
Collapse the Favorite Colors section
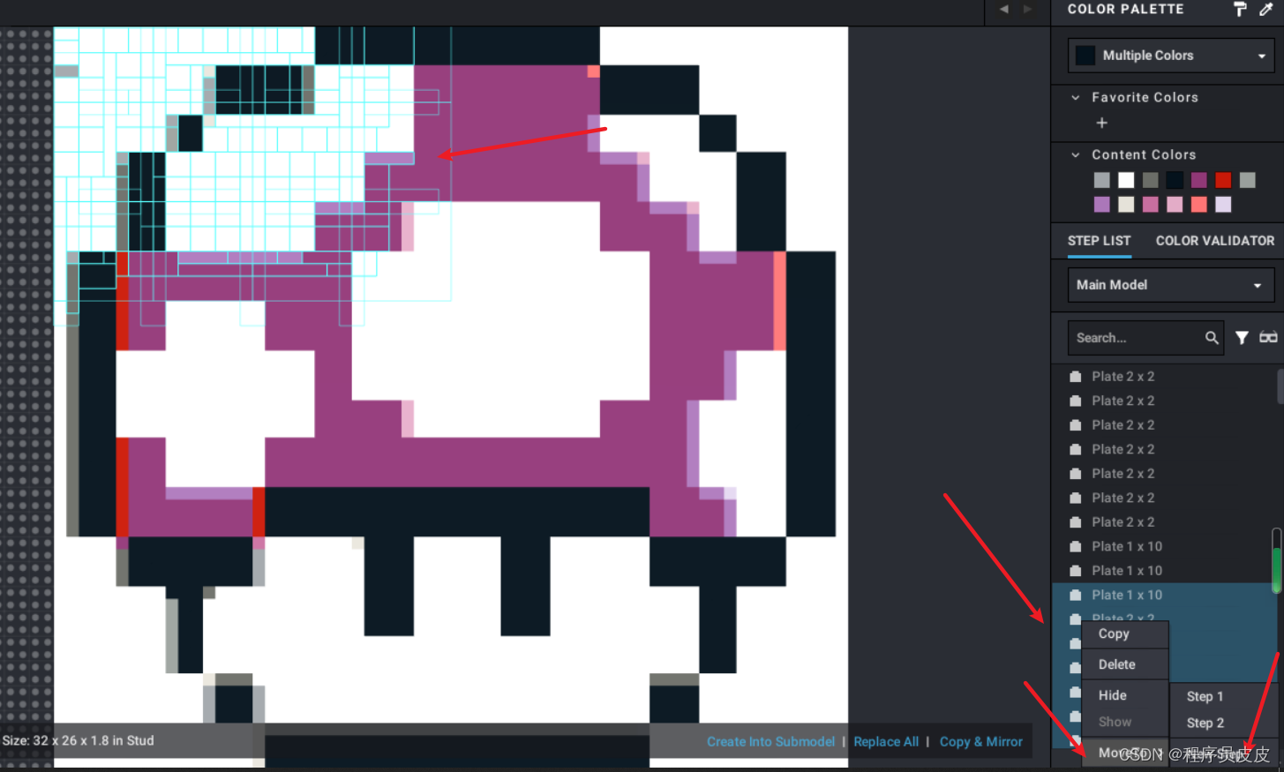pos(1076,98)
